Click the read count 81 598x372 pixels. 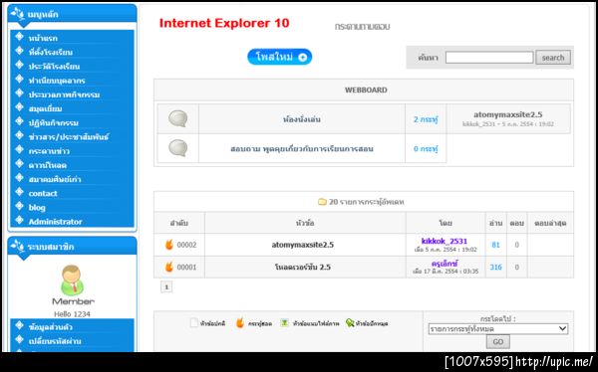tap(495, 245)
